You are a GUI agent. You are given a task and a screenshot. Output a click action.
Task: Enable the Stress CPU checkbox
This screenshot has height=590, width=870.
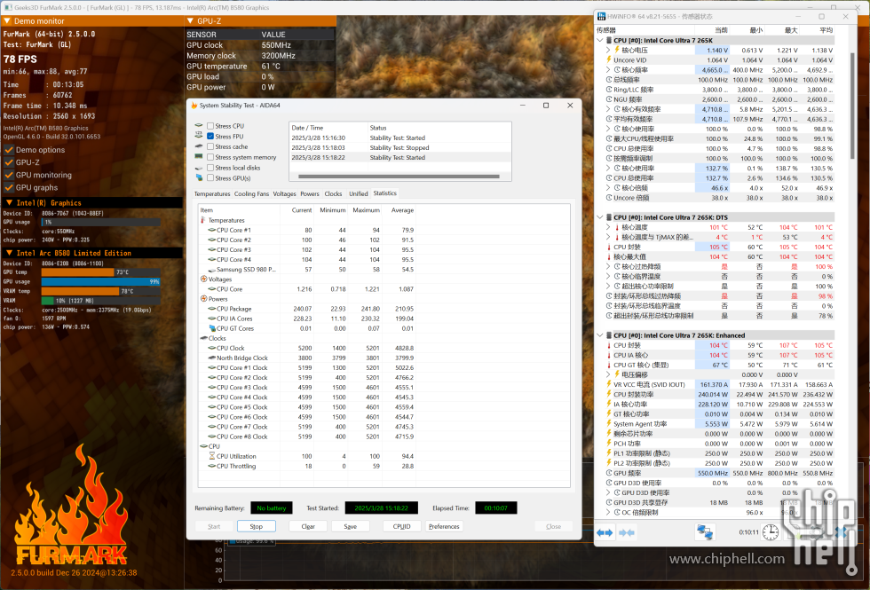click(x=210, y=126)
